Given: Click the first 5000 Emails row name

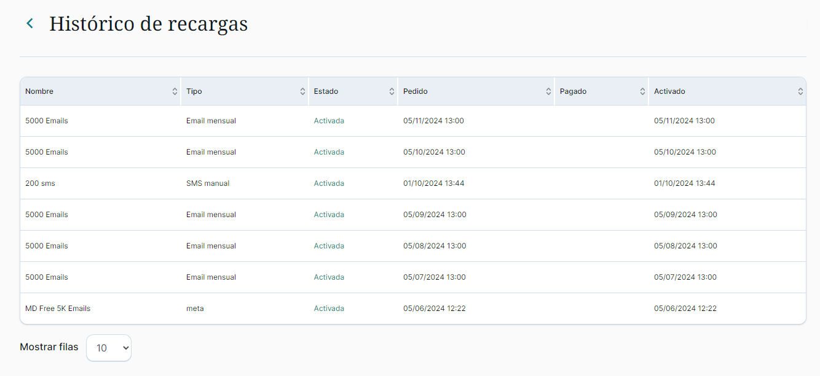Looking at the screenshot, I should [47, 121].
